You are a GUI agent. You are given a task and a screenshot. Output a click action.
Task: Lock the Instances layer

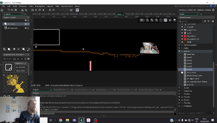click(28, 24)
